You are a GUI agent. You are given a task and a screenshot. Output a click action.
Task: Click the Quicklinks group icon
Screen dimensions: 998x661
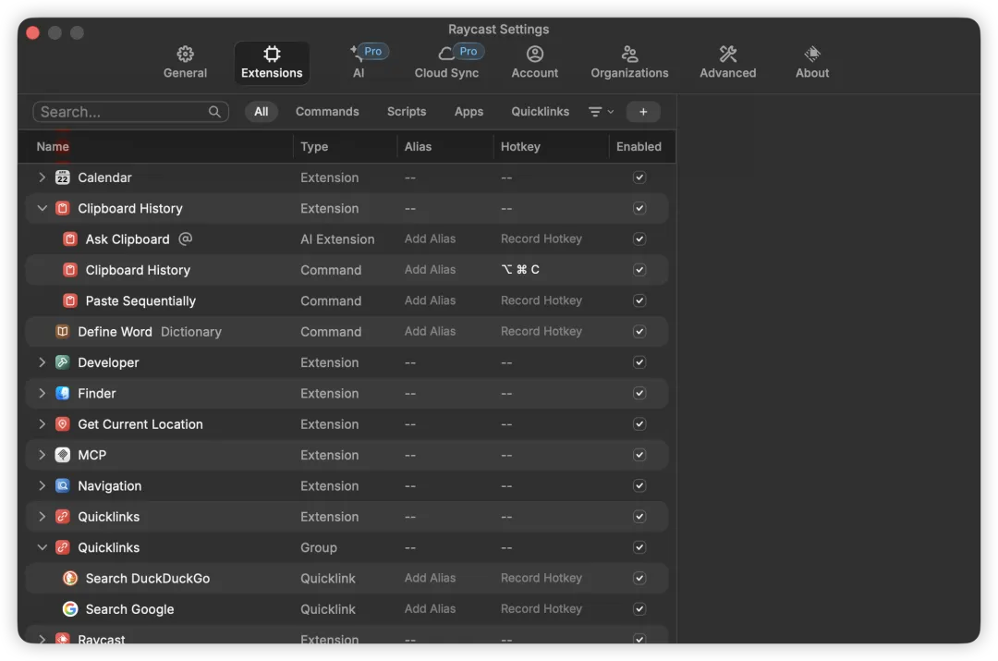pyautogui.click(x=63, y=547)
